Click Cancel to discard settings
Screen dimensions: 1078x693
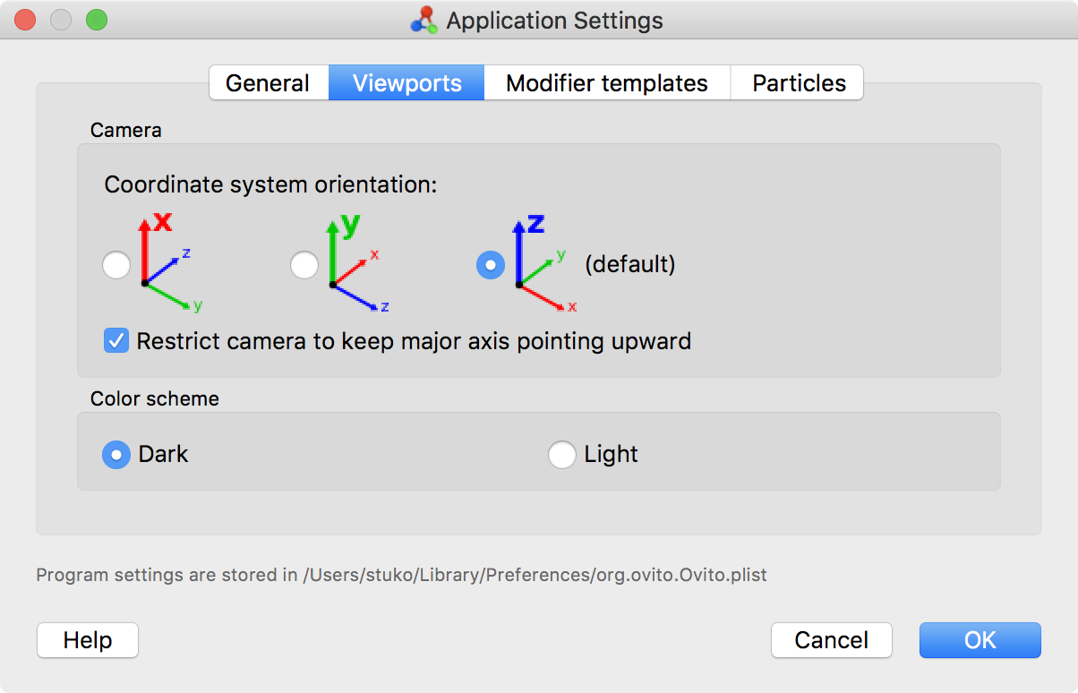[x=831, y=640]
